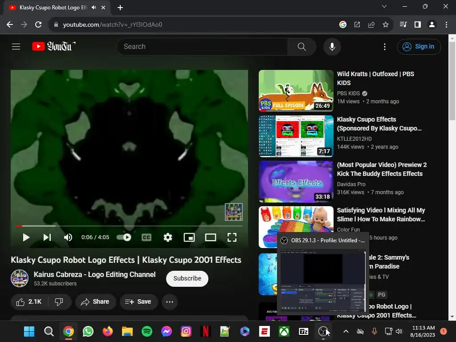Viewport: 456px width, 342px height.
Task: Go to YouTube home via logo
Action: pyautogui.click(x=54, y=46)
